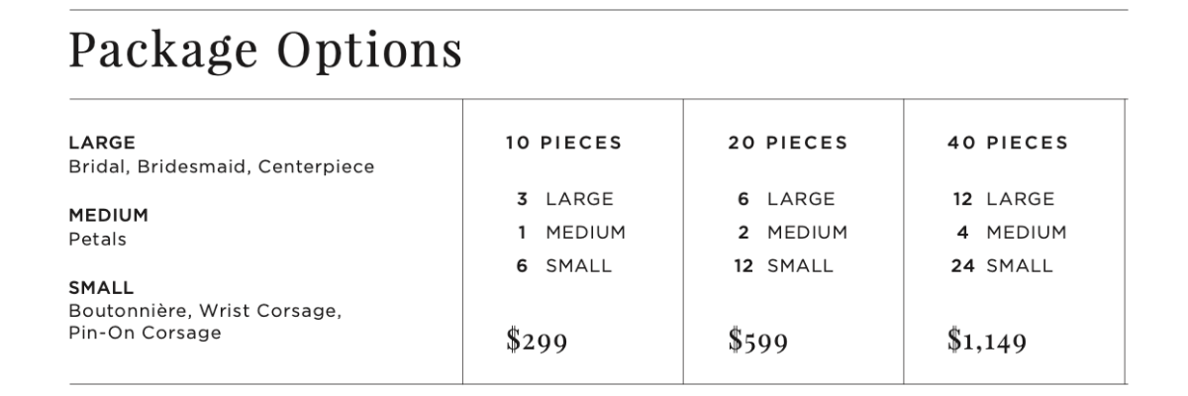
Task: Click 3 LARGE in 10-piece package
Action: tap(564, 200)
